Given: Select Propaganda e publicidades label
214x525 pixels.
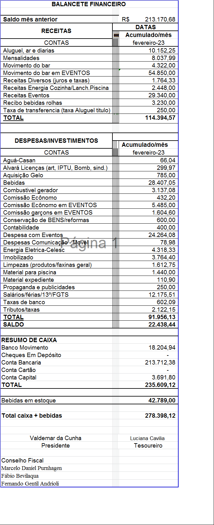Looking at the screenshot, I should click(39, 287).
